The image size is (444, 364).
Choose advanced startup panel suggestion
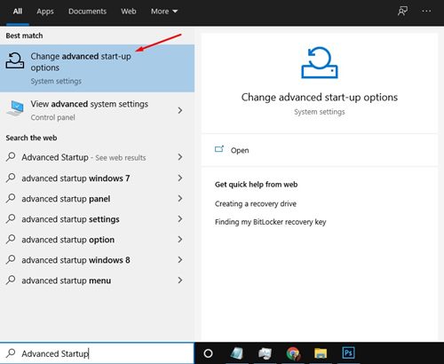coord(97,199)
